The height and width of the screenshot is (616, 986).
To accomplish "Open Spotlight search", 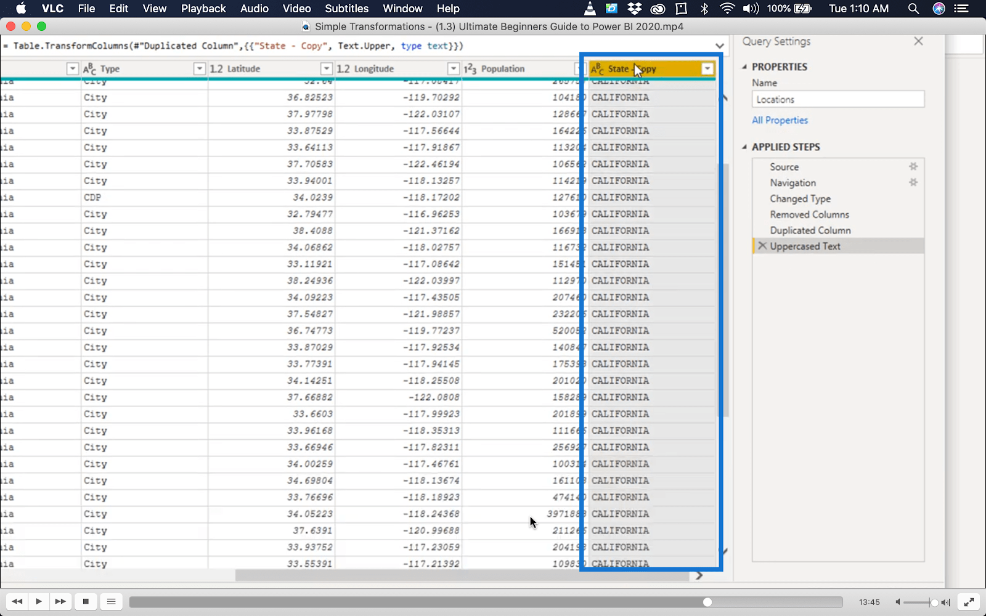I will pos(913,9).
